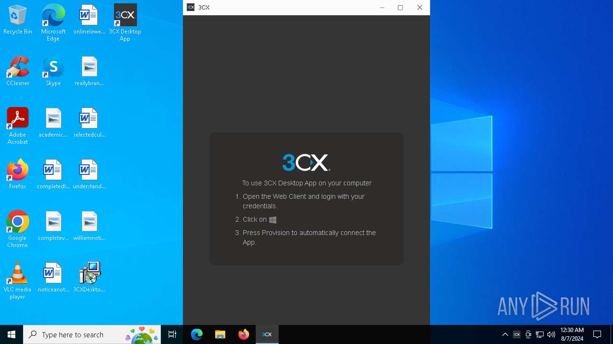613x344 pixels.
Task: Select the Google Chrome desktop shortcut
Action: (18, 229)
